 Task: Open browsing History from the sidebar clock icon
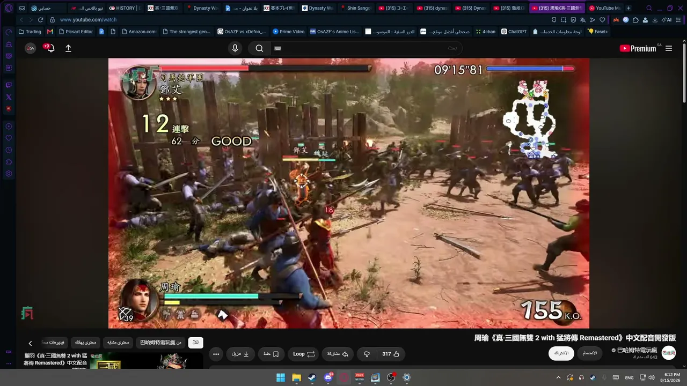coord(9,150)
